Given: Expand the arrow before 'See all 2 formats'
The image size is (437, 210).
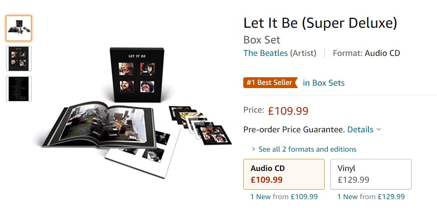Looking at the screenshot, I should click(x=253, y=149).
